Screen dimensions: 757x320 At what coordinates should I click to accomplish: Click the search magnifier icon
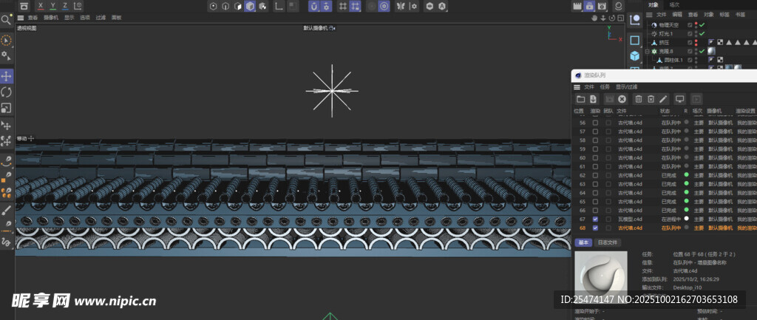click(6, 21)
